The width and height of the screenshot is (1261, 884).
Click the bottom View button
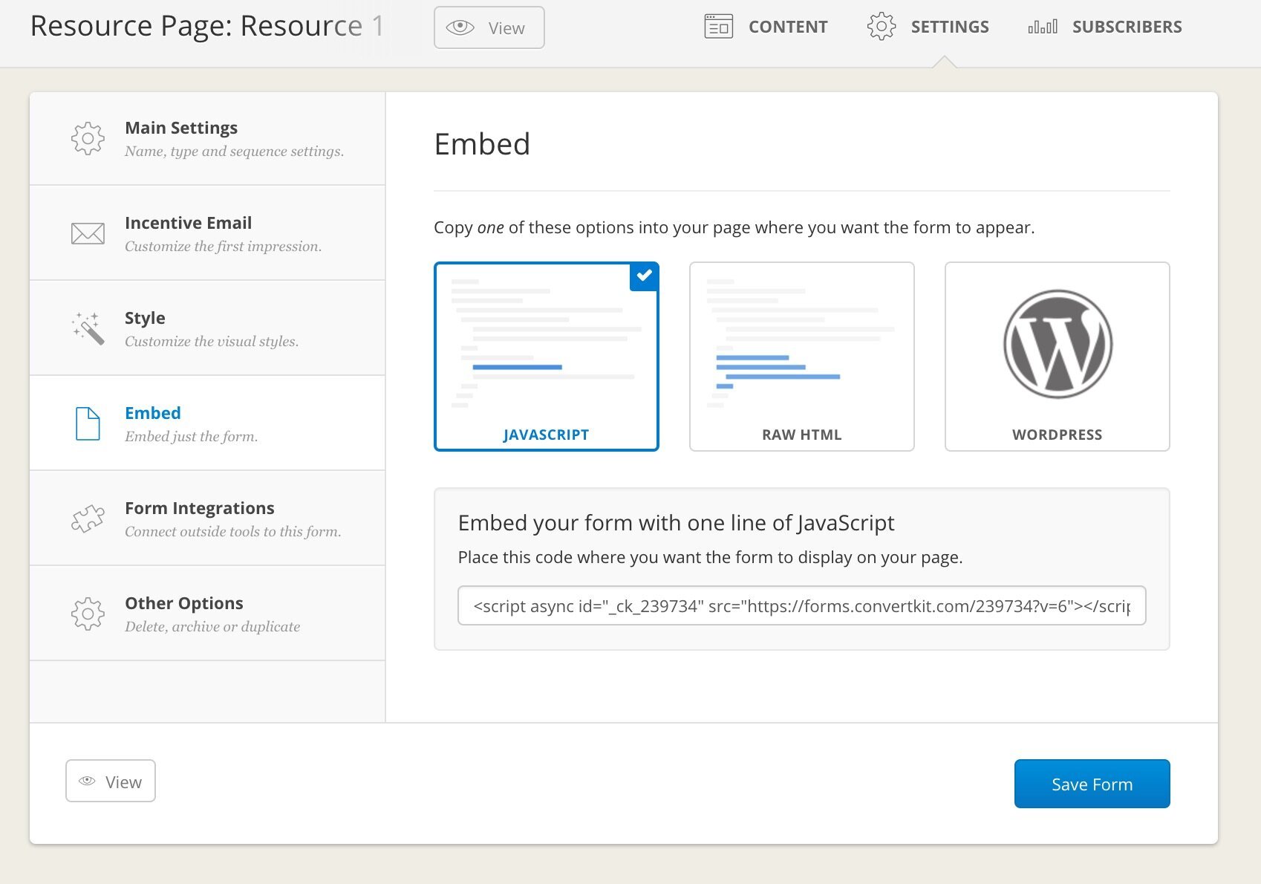111,781
